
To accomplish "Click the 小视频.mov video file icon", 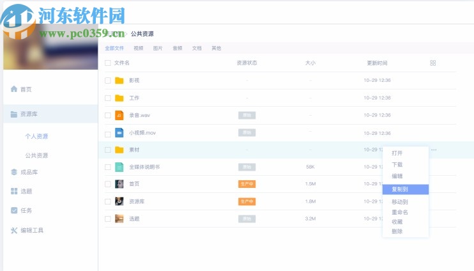I will click(x=119, y=133).
